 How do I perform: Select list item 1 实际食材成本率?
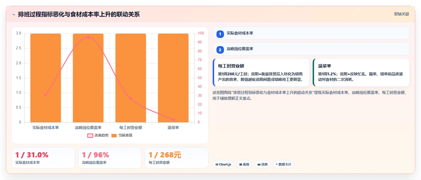[311, 33]
